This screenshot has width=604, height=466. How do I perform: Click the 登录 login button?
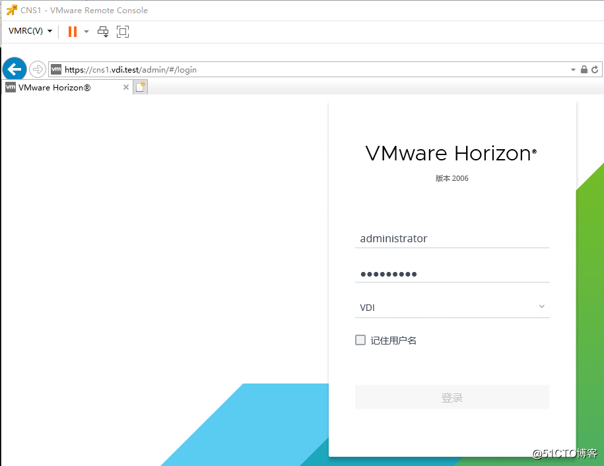click(x=452, y=397)
